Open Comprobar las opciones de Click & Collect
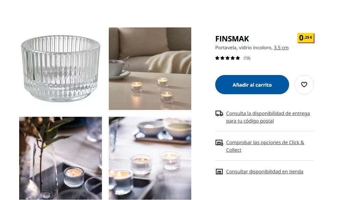The width and height of the screenshot is (337, 200). (265, 146)
